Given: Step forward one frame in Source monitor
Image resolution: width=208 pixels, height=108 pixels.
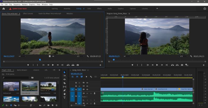Looking at the screenshot, I should 58,65.
